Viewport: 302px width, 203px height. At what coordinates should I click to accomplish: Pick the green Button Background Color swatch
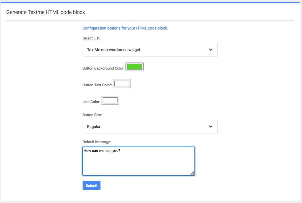click(135, 67)
